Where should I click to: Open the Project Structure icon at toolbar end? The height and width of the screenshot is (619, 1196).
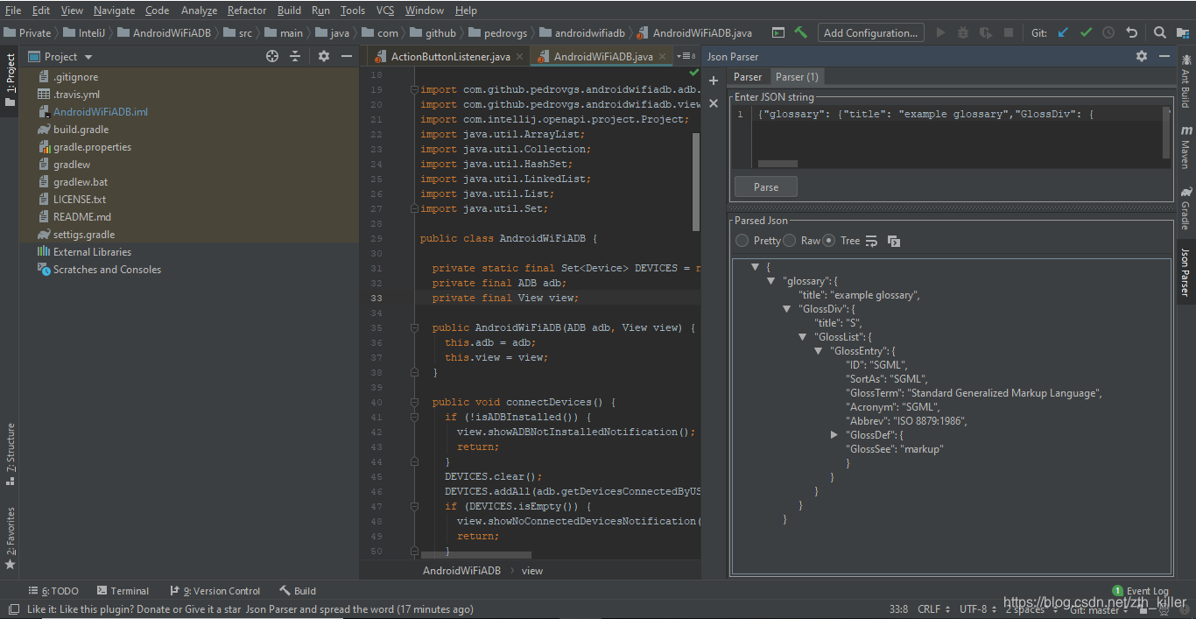coord(1182,32)
